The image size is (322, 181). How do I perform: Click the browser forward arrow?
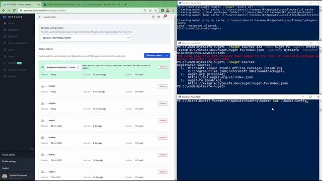[x=9, y=10]
